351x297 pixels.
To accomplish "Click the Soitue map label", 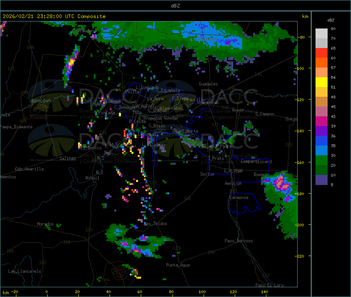I will pyautogui.click(x=207, y=174).
